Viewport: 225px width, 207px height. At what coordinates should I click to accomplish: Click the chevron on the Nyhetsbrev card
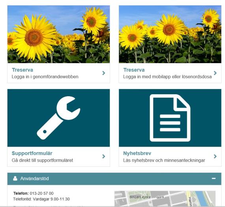coord(215,156)
